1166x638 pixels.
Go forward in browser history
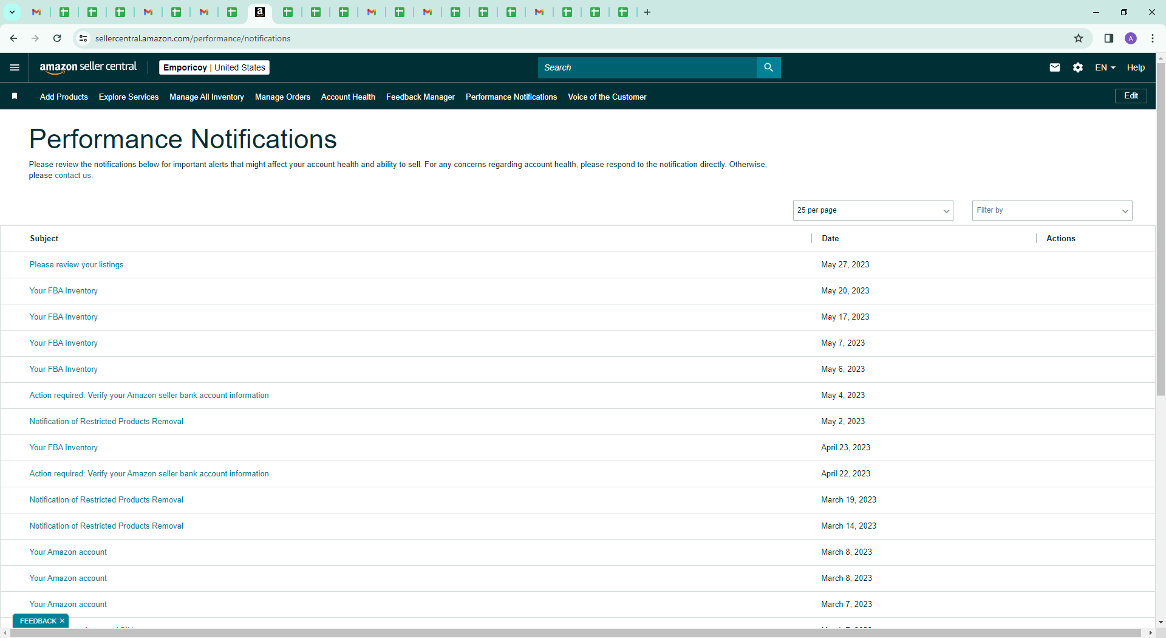tap(35, 38)
